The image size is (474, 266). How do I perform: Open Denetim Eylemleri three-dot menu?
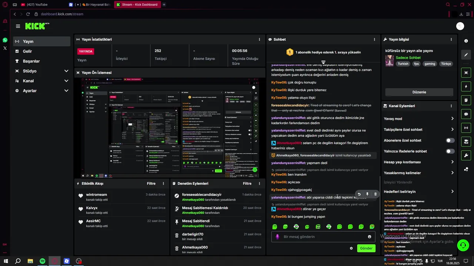point(259,183)
